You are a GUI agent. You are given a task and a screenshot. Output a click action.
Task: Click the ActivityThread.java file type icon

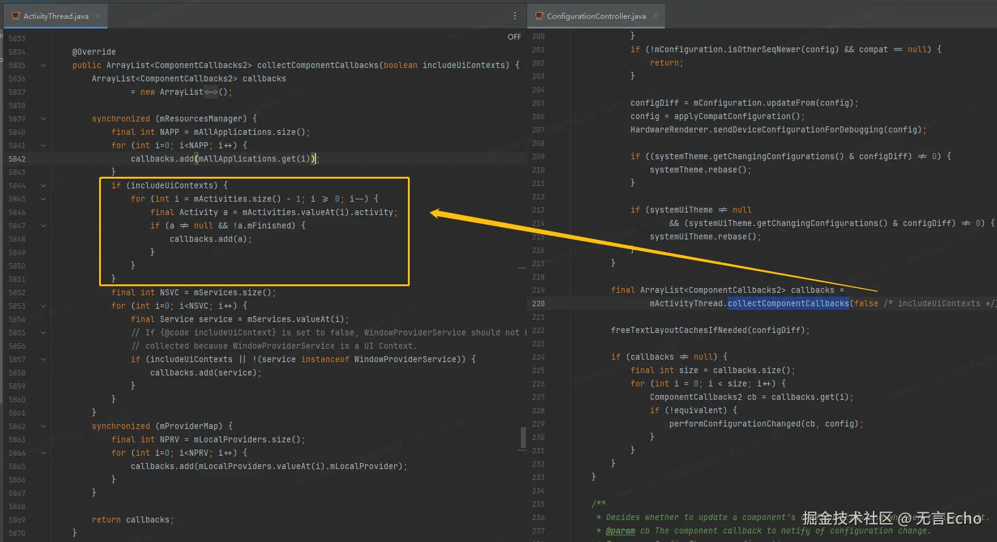click(x=16, y=16)
